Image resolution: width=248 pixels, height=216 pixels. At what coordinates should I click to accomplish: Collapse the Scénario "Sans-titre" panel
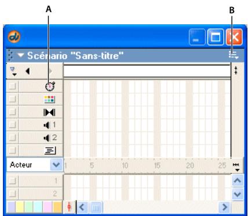[x=21, y=56]
